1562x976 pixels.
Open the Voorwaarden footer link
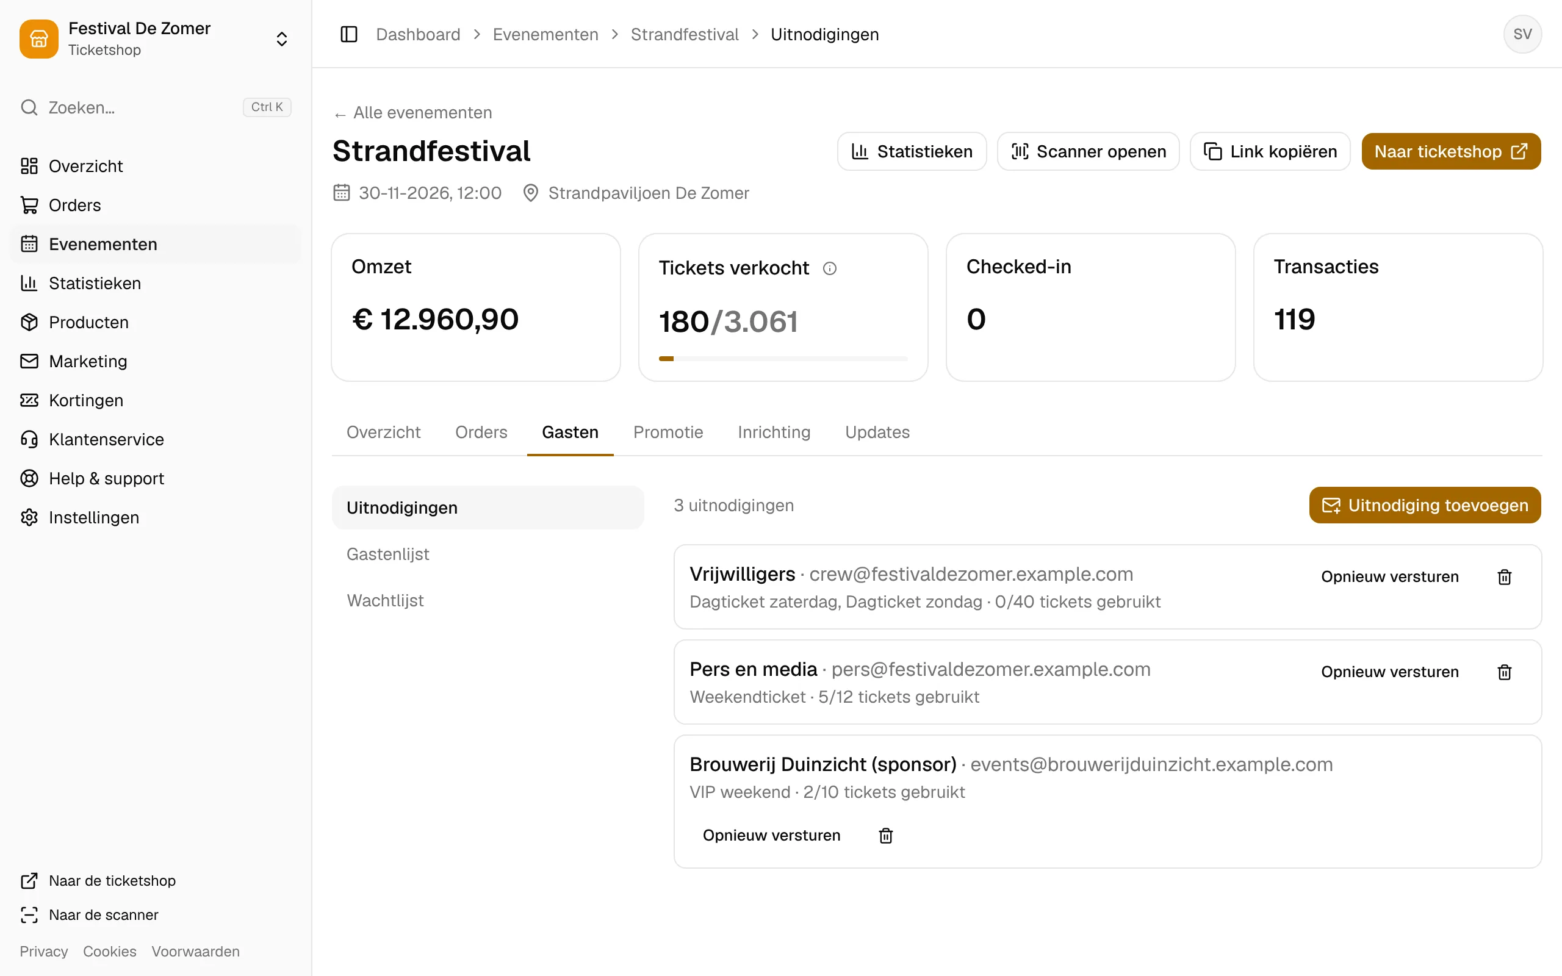tap(196, 951)
